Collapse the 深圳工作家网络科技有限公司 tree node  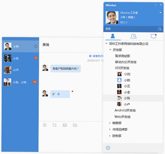[x=106, y=43]
